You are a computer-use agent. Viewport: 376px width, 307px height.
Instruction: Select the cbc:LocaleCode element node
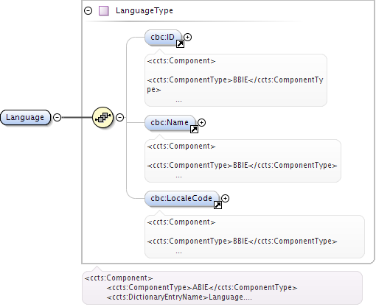click(182, 199)
